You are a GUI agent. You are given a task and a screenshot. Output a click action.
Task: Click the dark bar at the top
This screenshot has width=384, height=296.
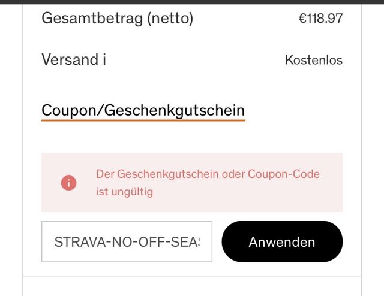(x=192, y=2)
